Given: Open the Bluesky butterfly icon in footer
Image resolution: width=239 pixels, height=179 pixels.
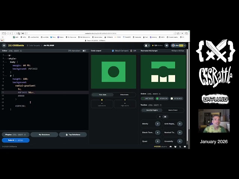Looking at the screenshot, I should (175, 147).
